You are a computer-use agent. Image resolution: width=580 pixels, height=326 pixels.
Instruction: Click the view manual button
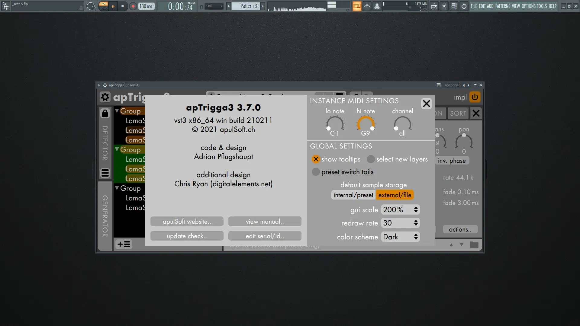pyautogui.click(x=265, y=222)
